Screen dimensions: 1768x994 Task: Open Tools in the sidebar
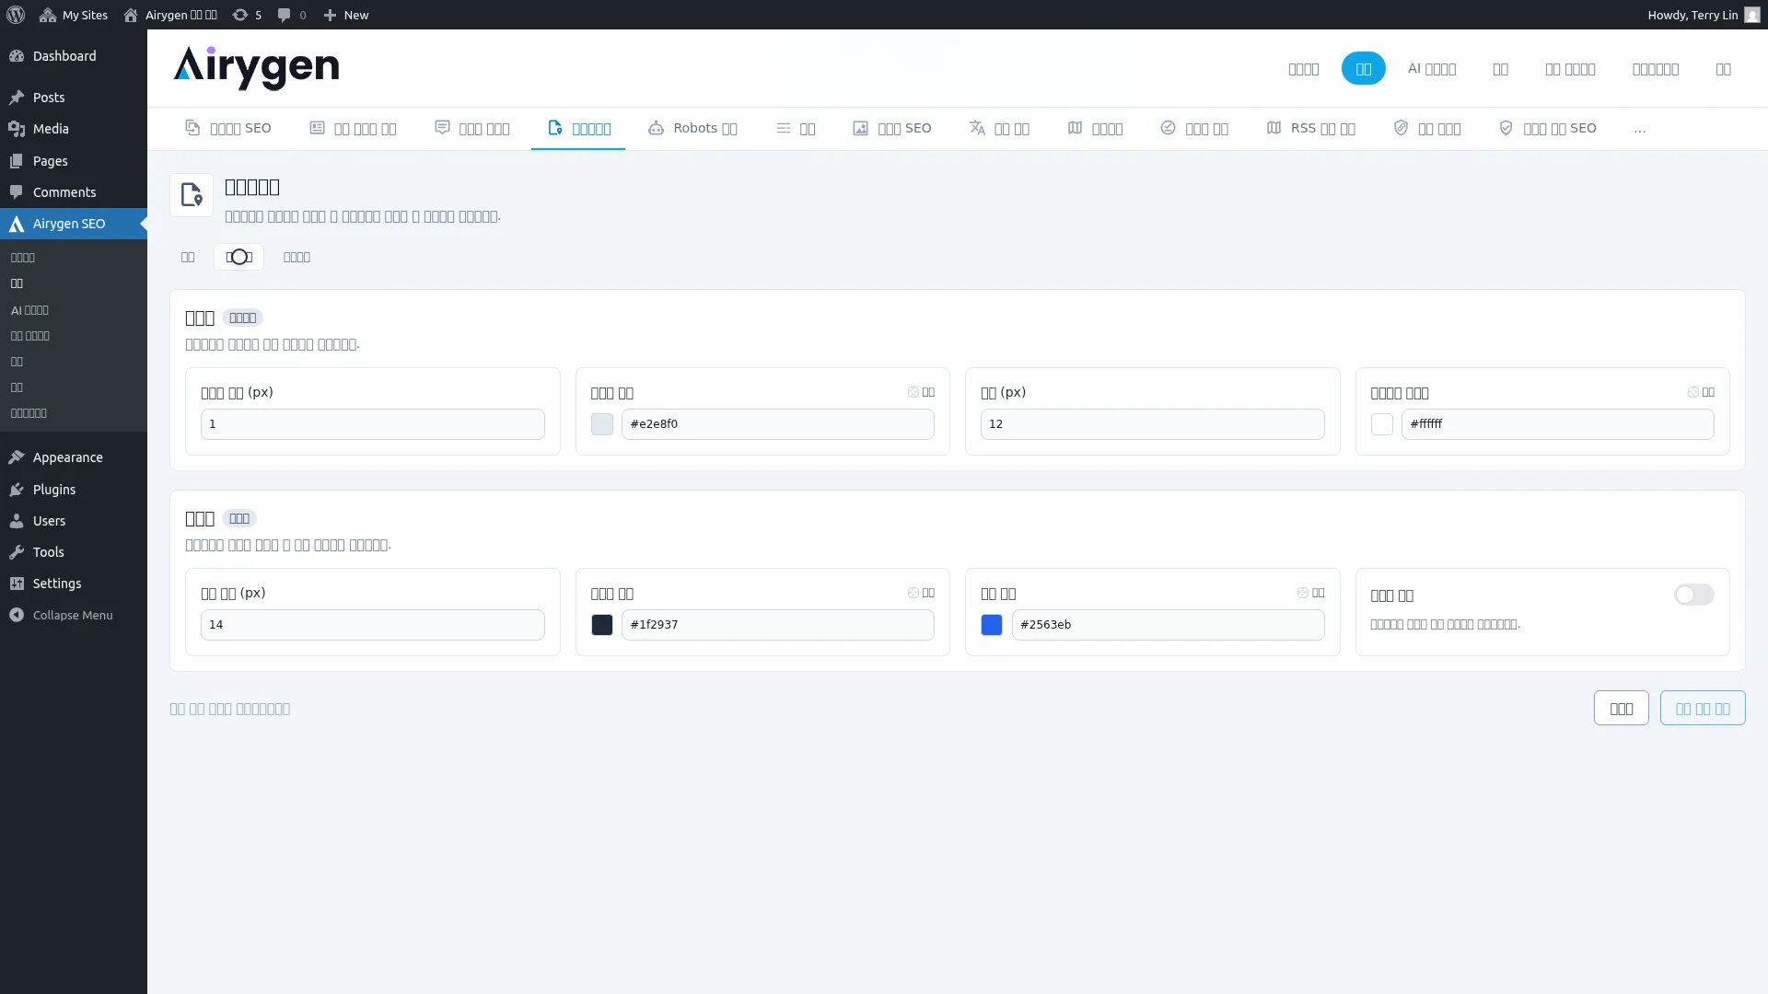tap(74, 552)
